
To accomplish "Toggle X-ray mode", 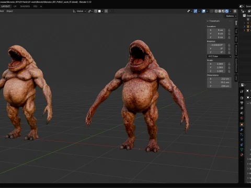I will (x=212, y=11).
